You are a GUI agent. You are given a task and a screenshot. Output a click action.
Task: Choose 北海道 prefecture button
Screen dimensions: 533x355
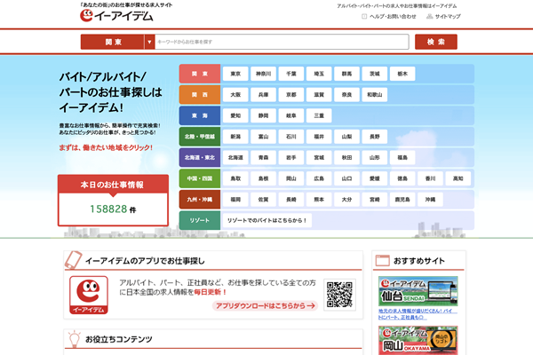[x=235, y=158]
